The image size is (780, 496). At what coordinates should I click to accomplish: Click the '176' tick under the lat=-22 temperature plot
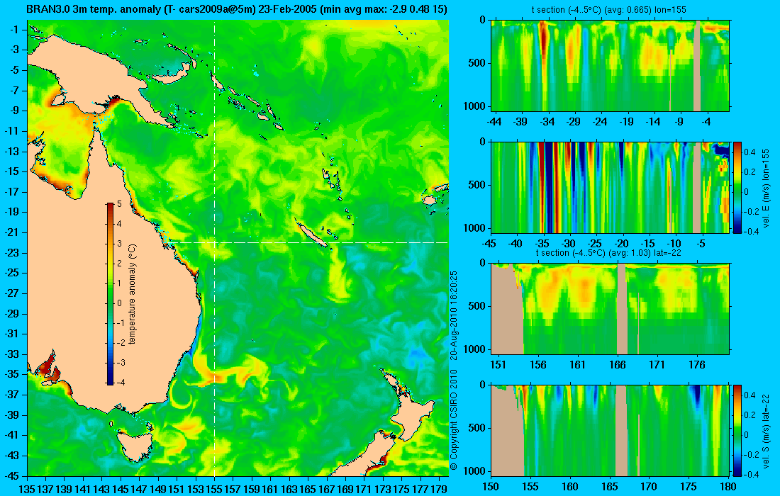(x=697, y=365)
